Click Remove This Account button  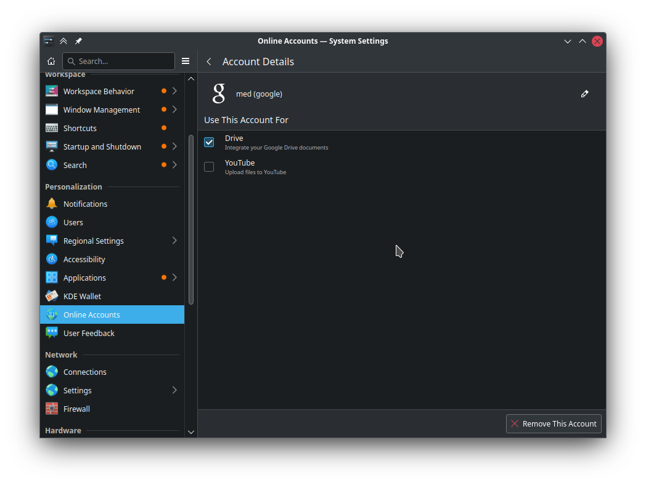(554, 423)
